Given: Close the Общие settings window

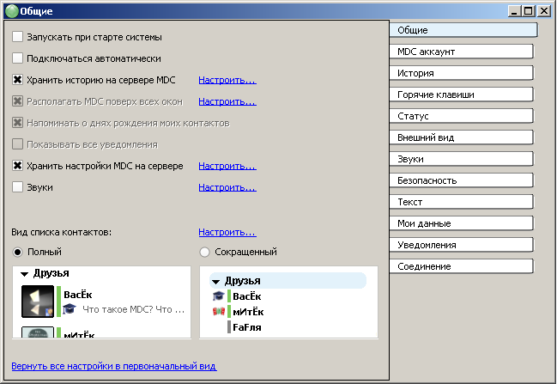Looking at the screenshot, I should pos(544,11).
